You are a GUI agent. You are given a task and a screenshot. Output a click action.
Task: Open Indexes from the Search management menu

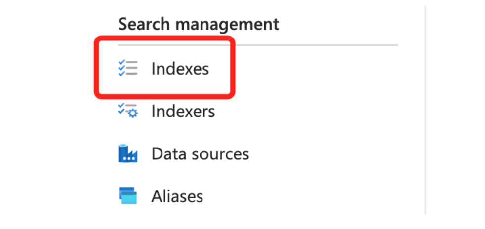(180, 69)
